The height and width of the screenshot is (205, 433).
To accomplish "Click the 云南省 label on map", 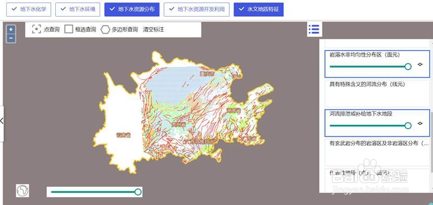I will tap(123, 135).
